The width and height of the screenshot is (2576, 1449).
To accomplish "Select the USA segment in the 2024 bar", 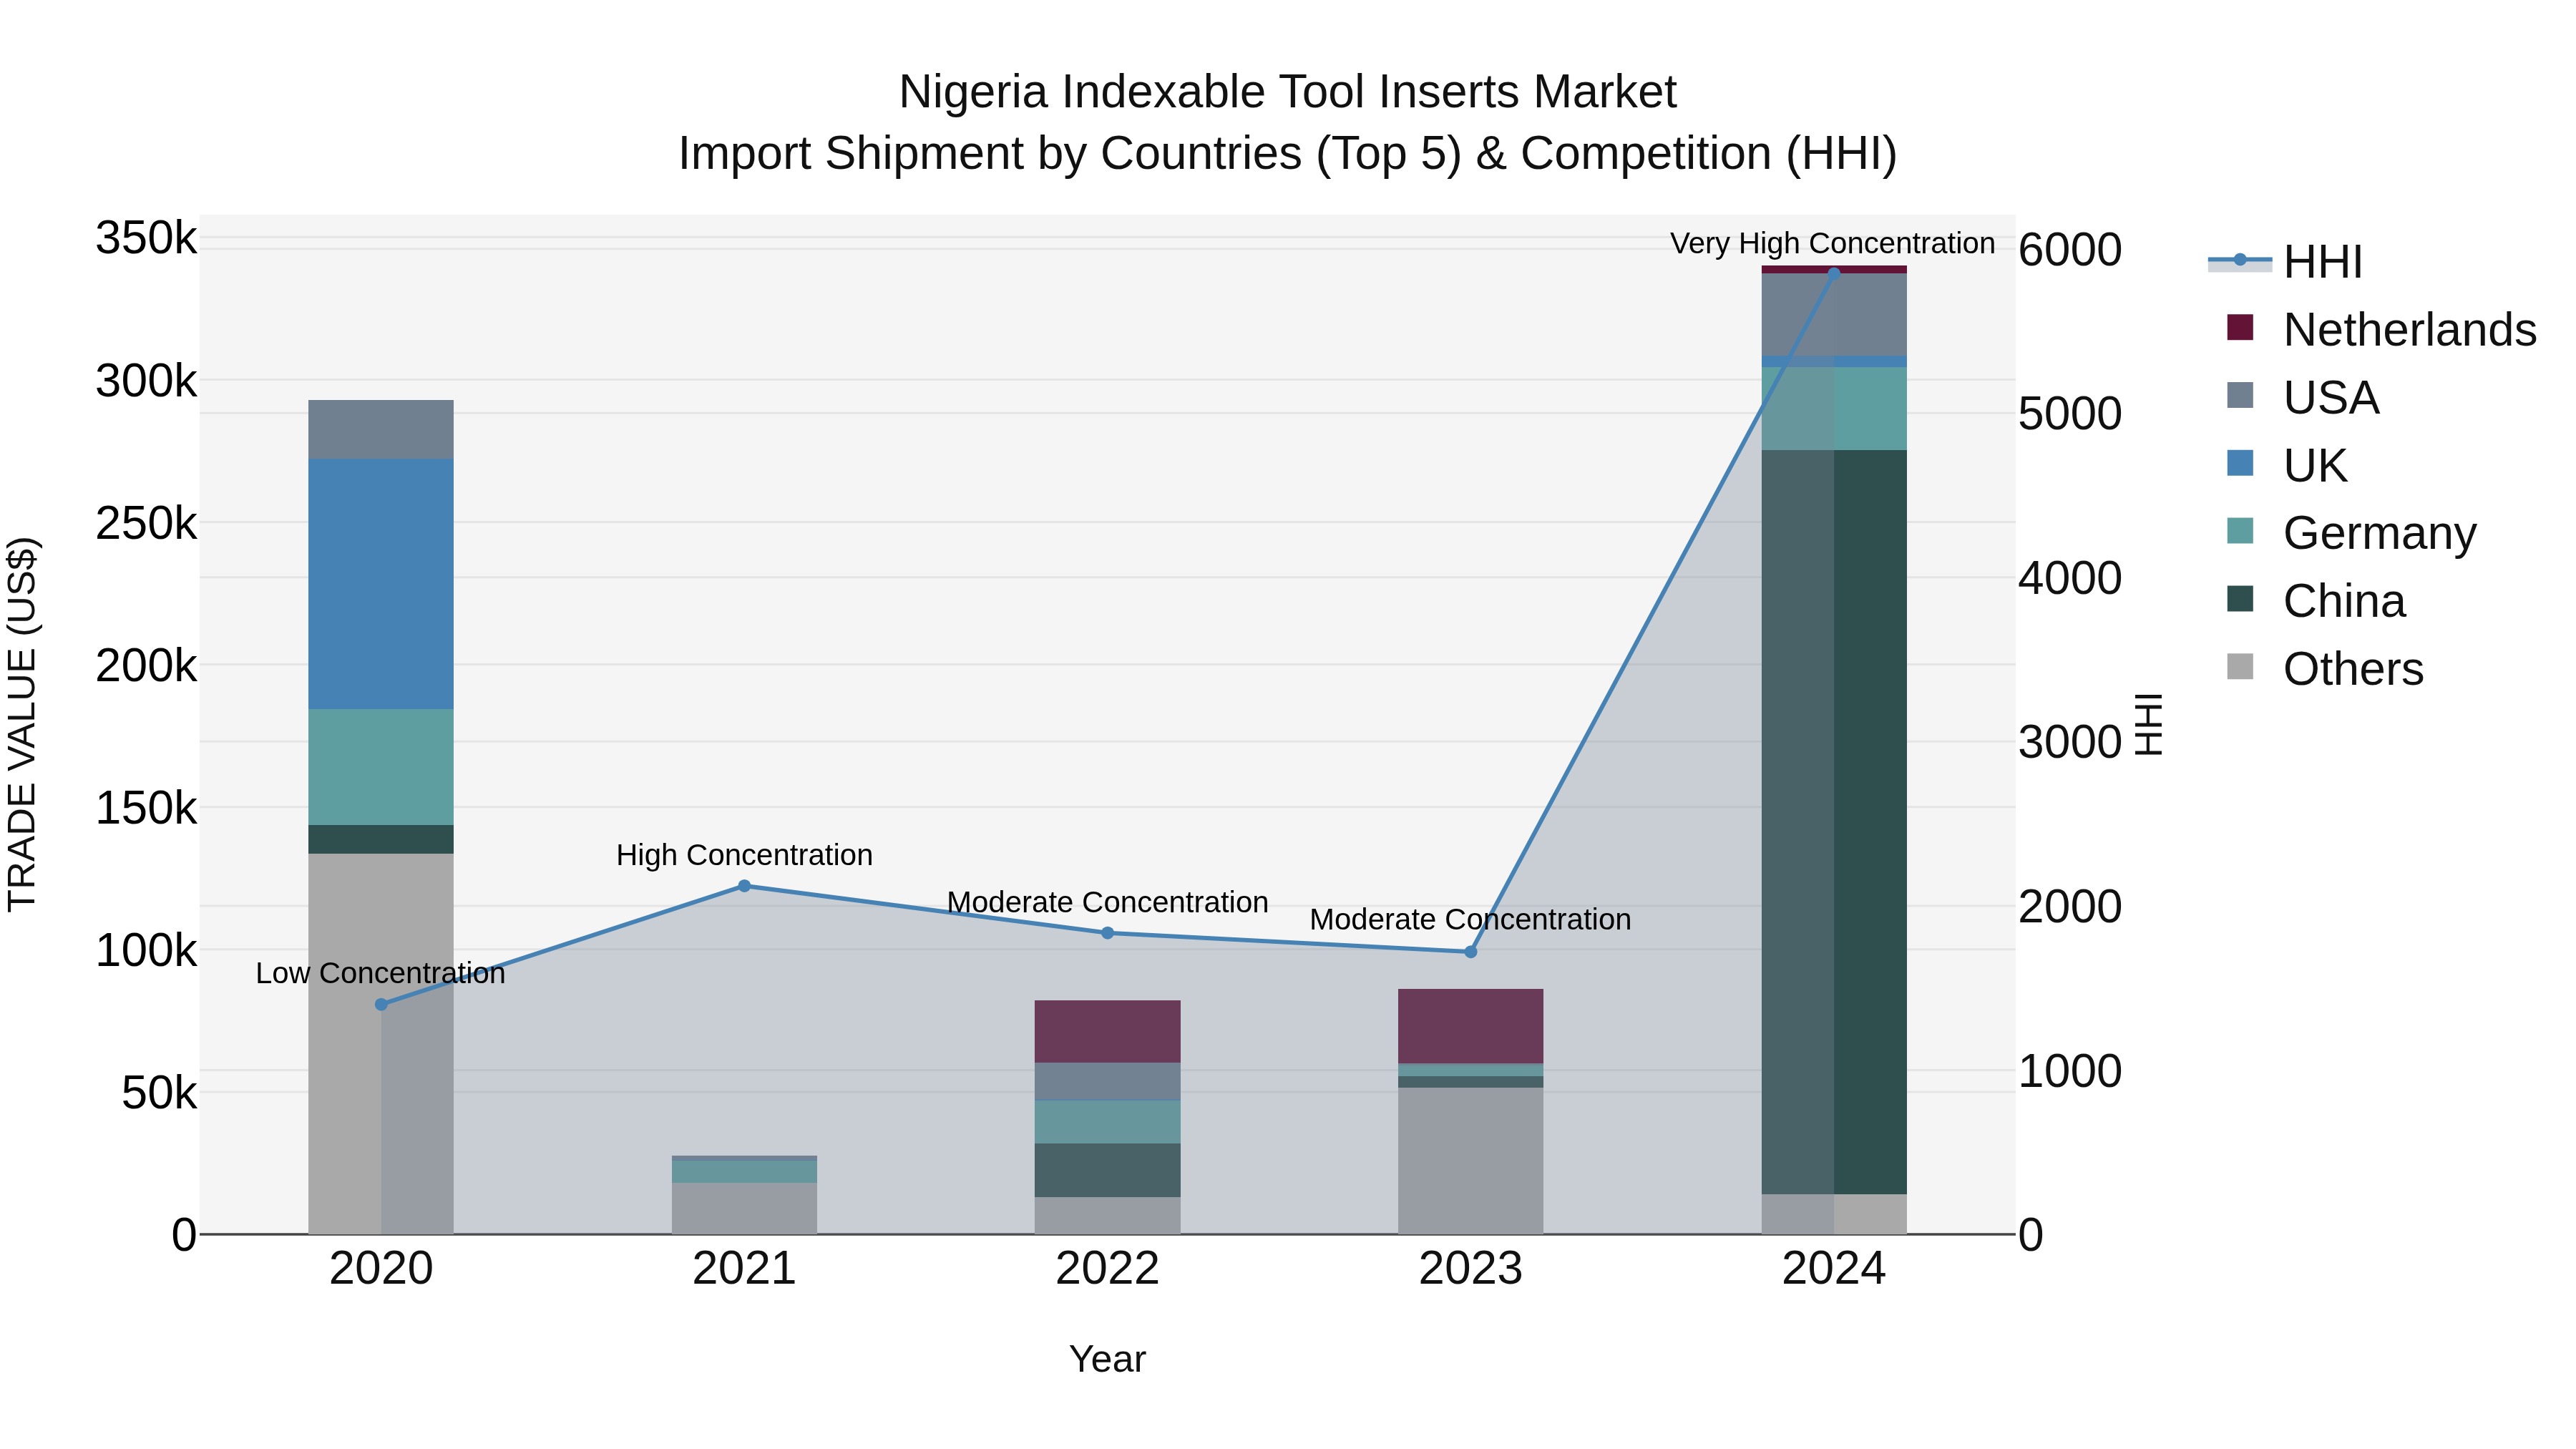I will pos(1834,314).
